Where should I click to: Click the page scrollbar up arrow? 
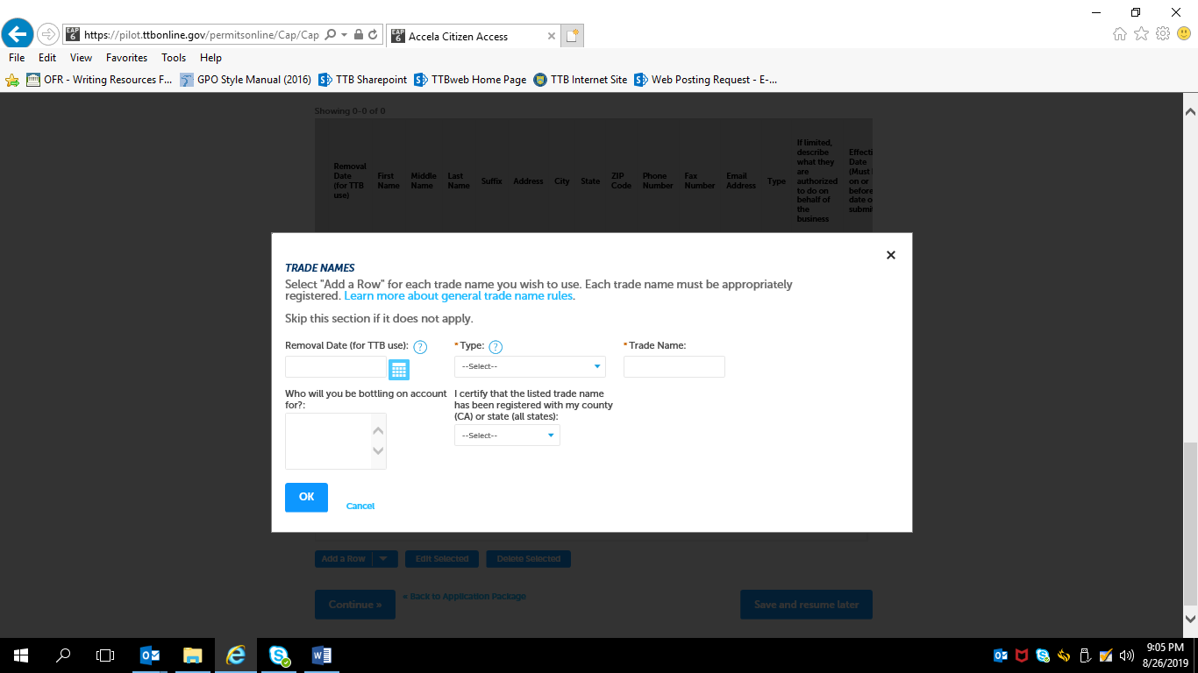[1190, 111]
